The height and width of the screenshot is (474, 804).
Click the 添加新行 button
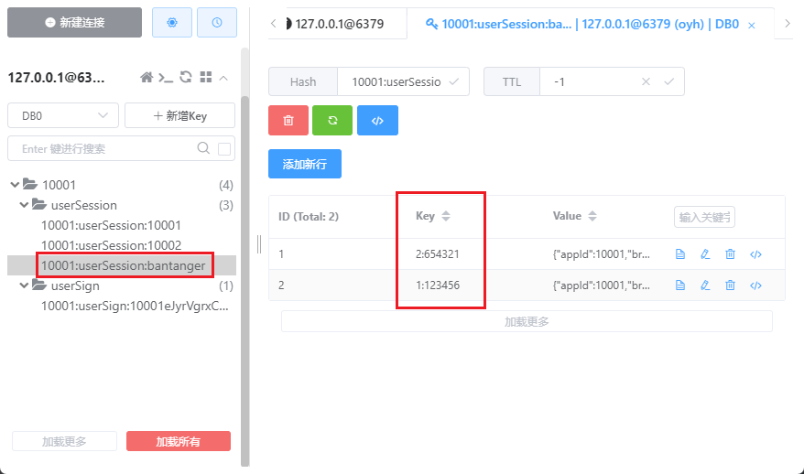pyautogui.click(x=305, y=164)
